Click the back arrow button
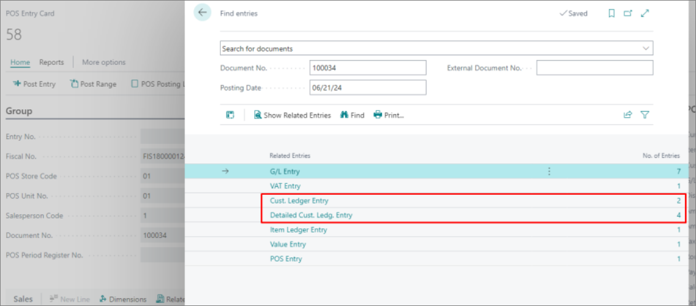Screen dimensions: 696x306 click(x=203, y=13)
